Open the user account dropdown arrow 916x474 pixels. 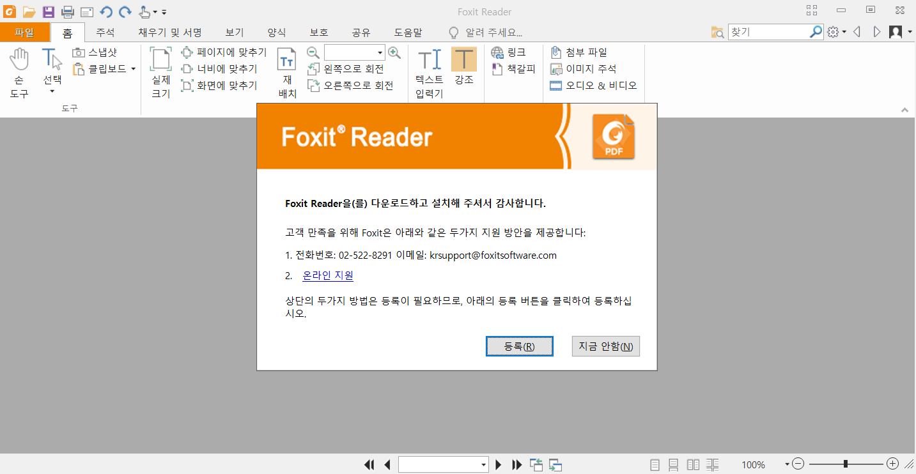909,32
